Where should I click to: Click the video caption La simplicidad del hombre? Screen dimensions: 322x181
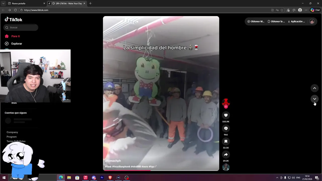(161, 48)
